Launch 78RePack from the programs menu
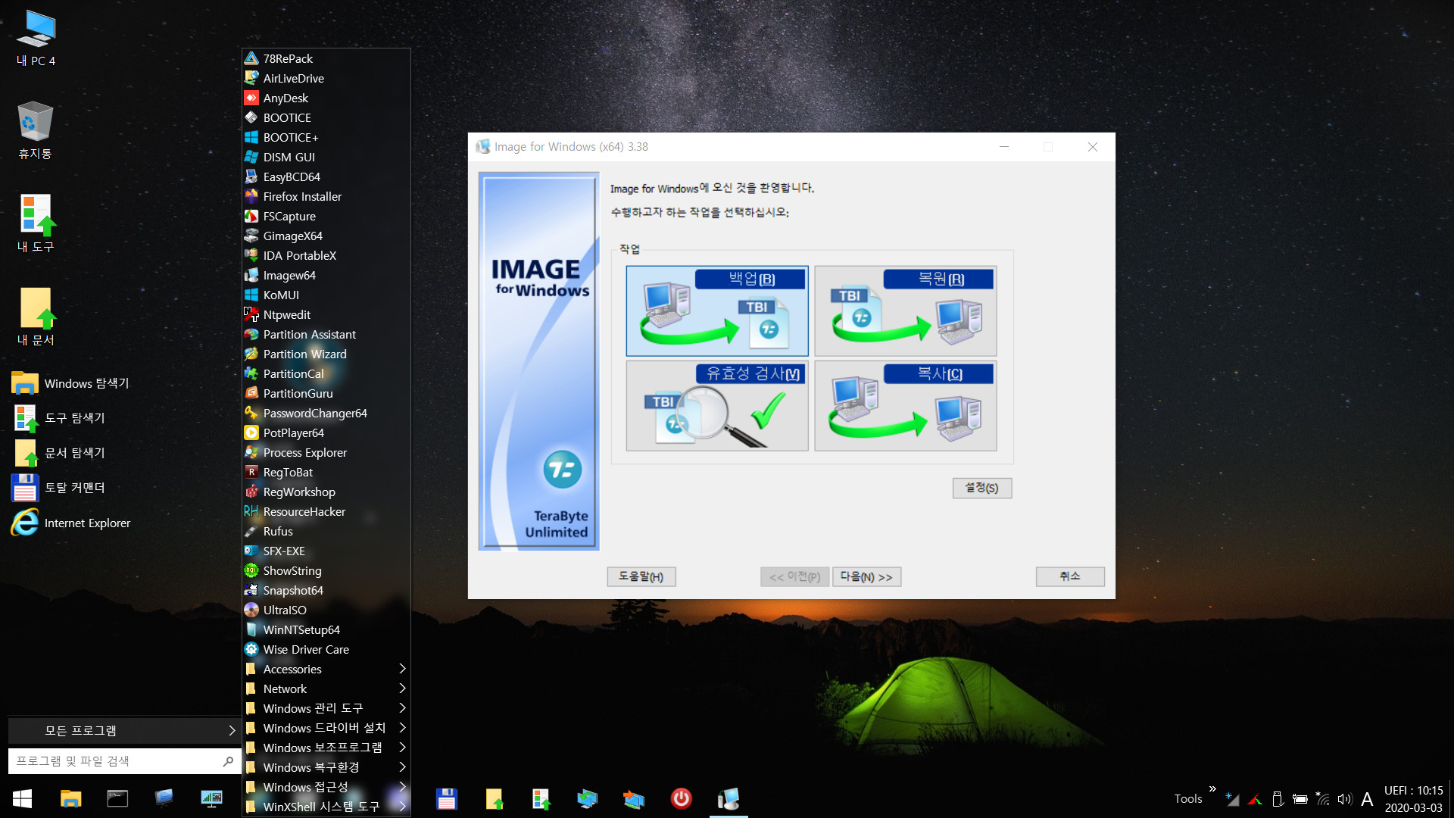Screen dimensions: 1454x818 click(x=326, y=58)
